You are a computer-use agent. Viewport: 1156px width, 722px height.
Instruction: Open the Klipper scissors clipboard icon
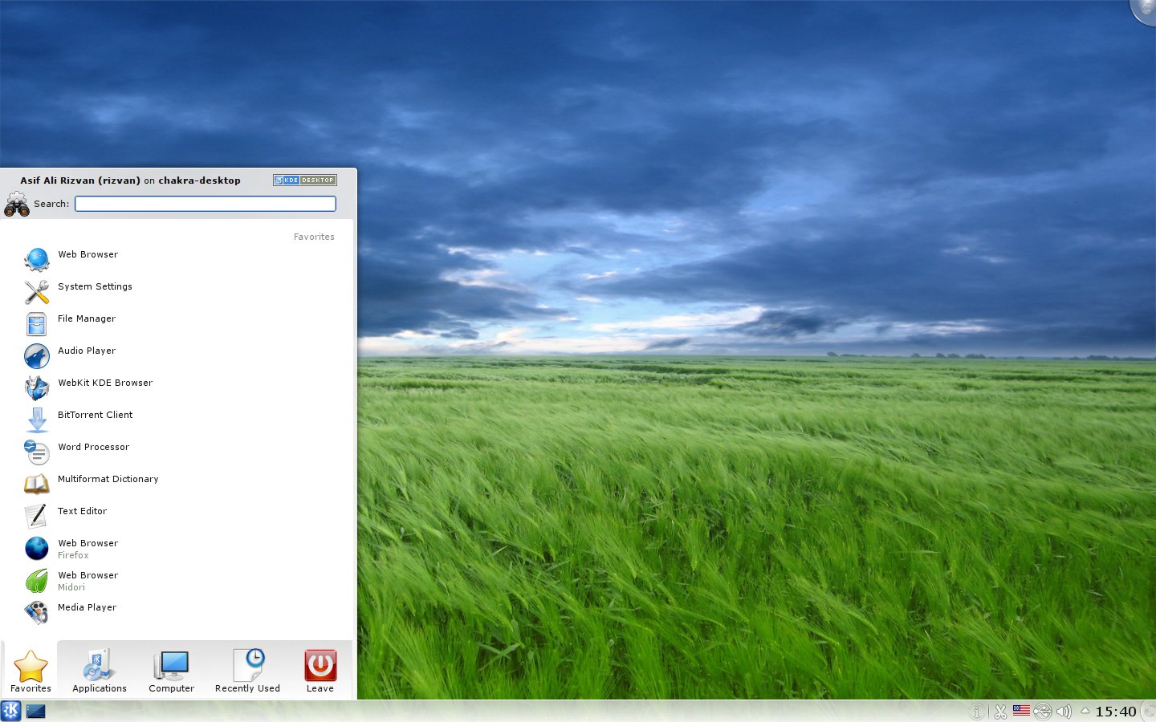point(1000,712)
